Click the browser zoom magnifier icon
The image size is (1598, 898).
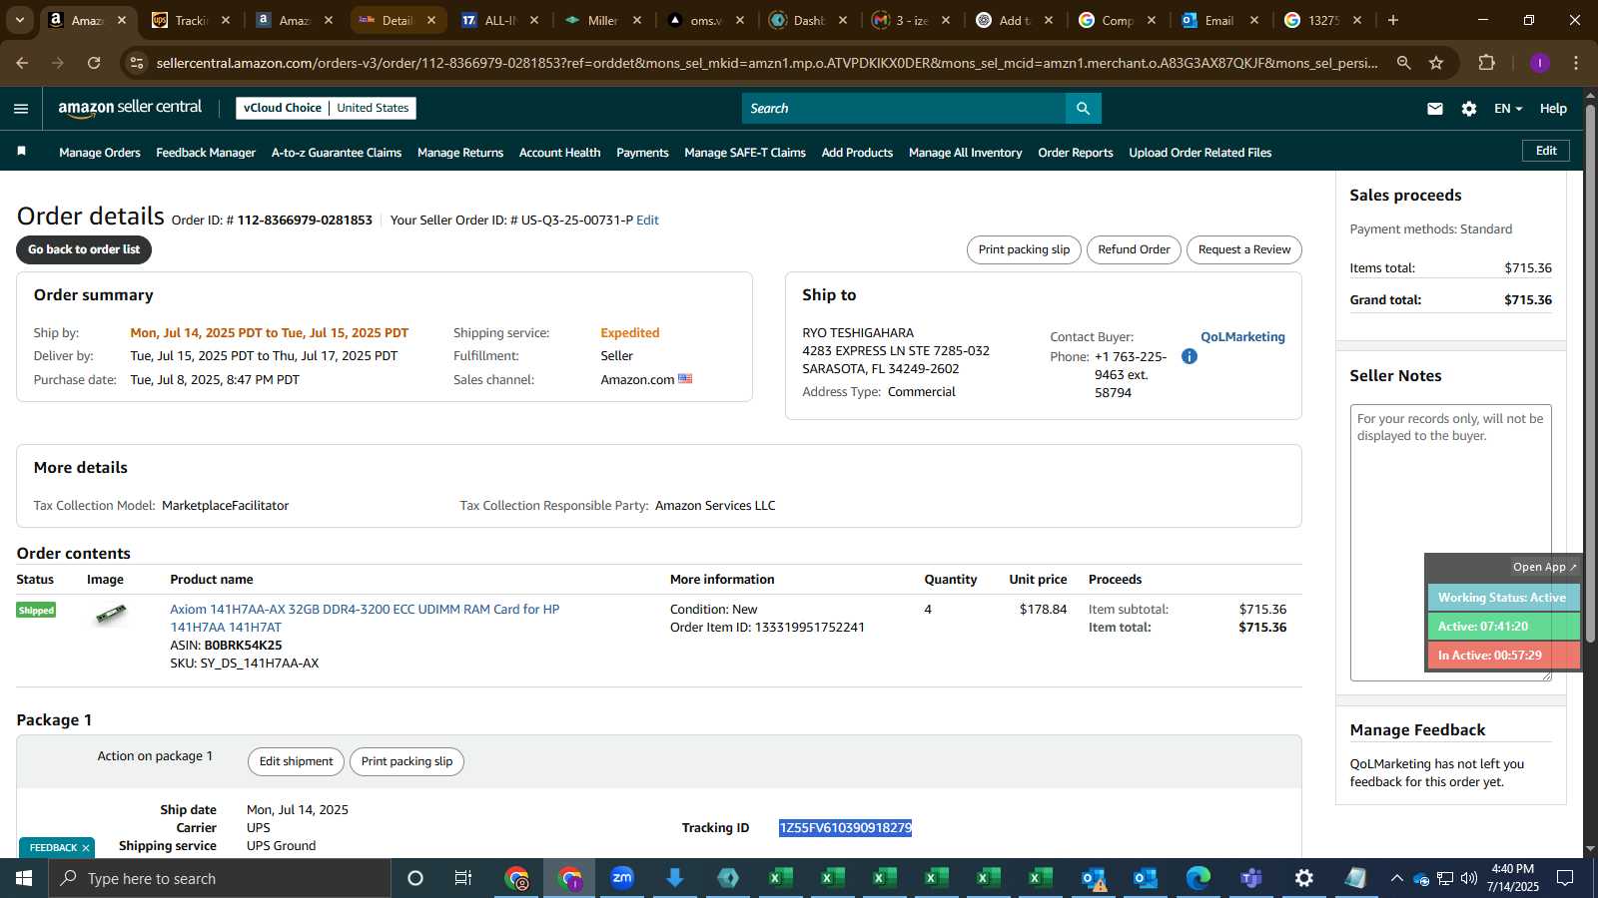(x=1403, y=63)
